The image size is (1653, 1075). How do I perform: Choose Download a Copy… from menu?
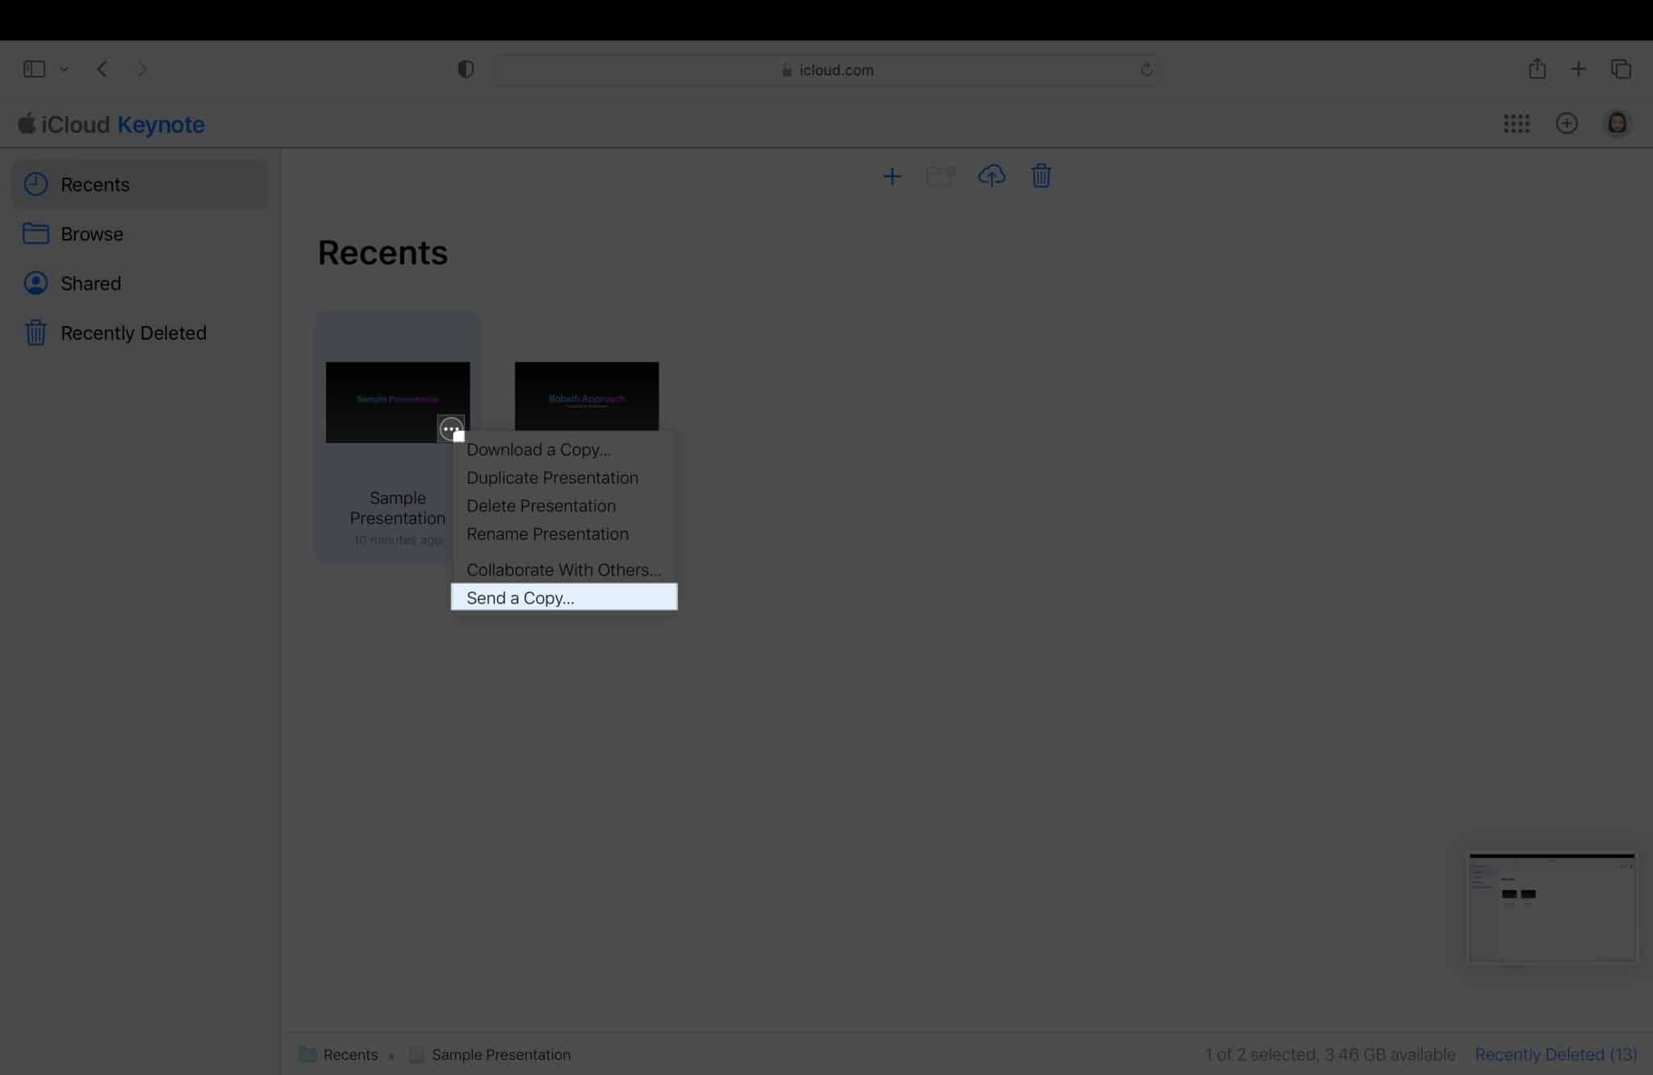click(x=563, y=450)
